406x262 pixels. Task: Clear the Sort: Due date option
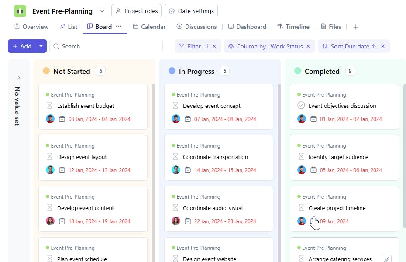[383, 46]
